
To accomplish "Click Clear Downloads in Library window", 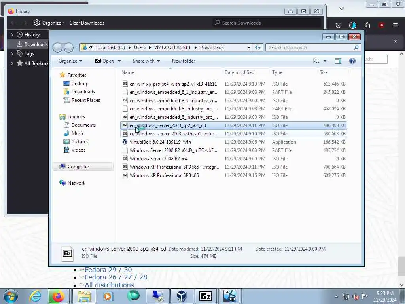I will point(87,23).
